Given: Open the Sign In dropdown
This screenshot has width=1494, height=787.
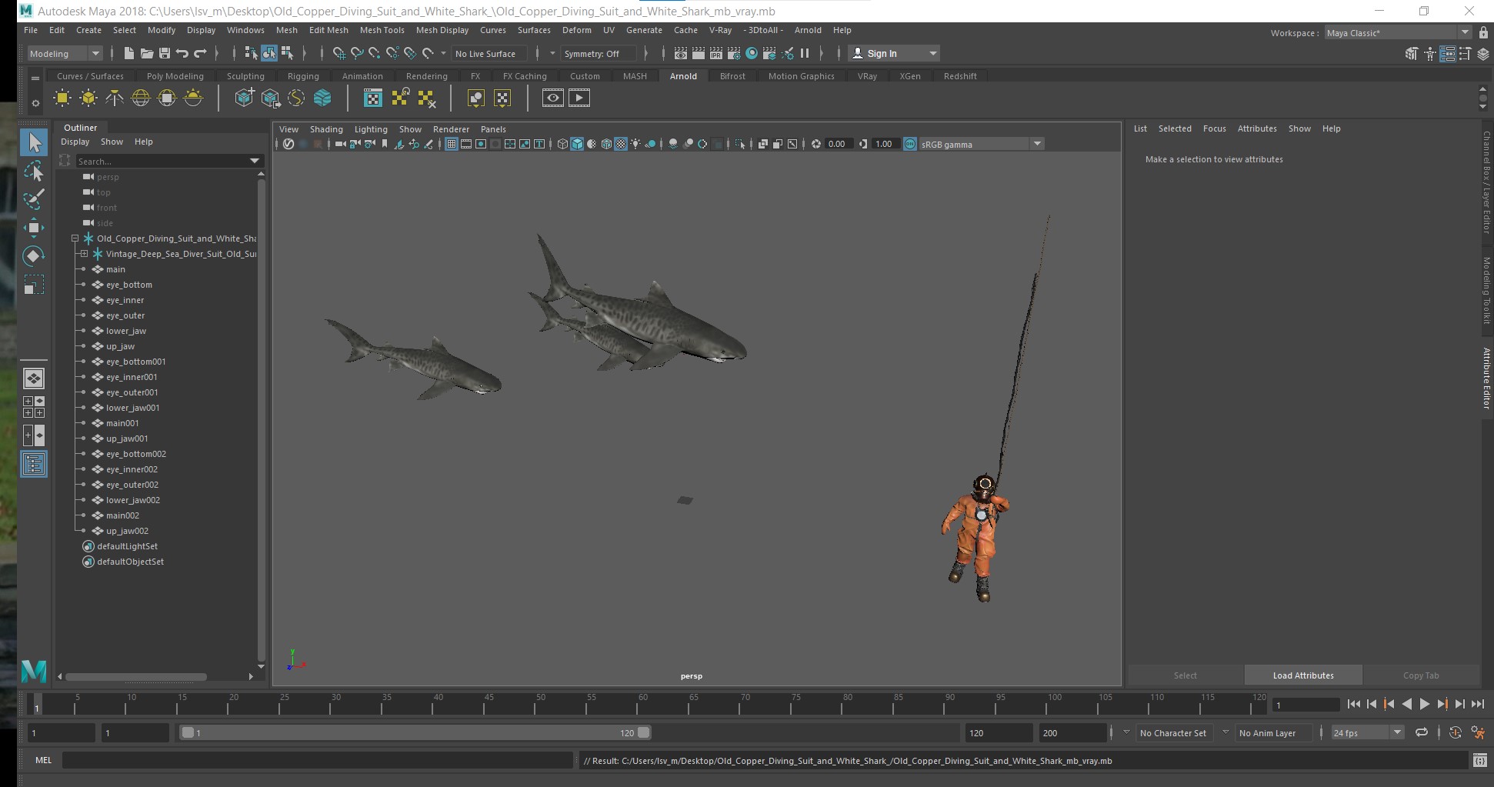Looking at the screenshot, I should click(x=894, y=53).
